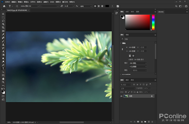Pick the Eyedropper tool
This screenshot has width=189, height=124.
(3, 35)
